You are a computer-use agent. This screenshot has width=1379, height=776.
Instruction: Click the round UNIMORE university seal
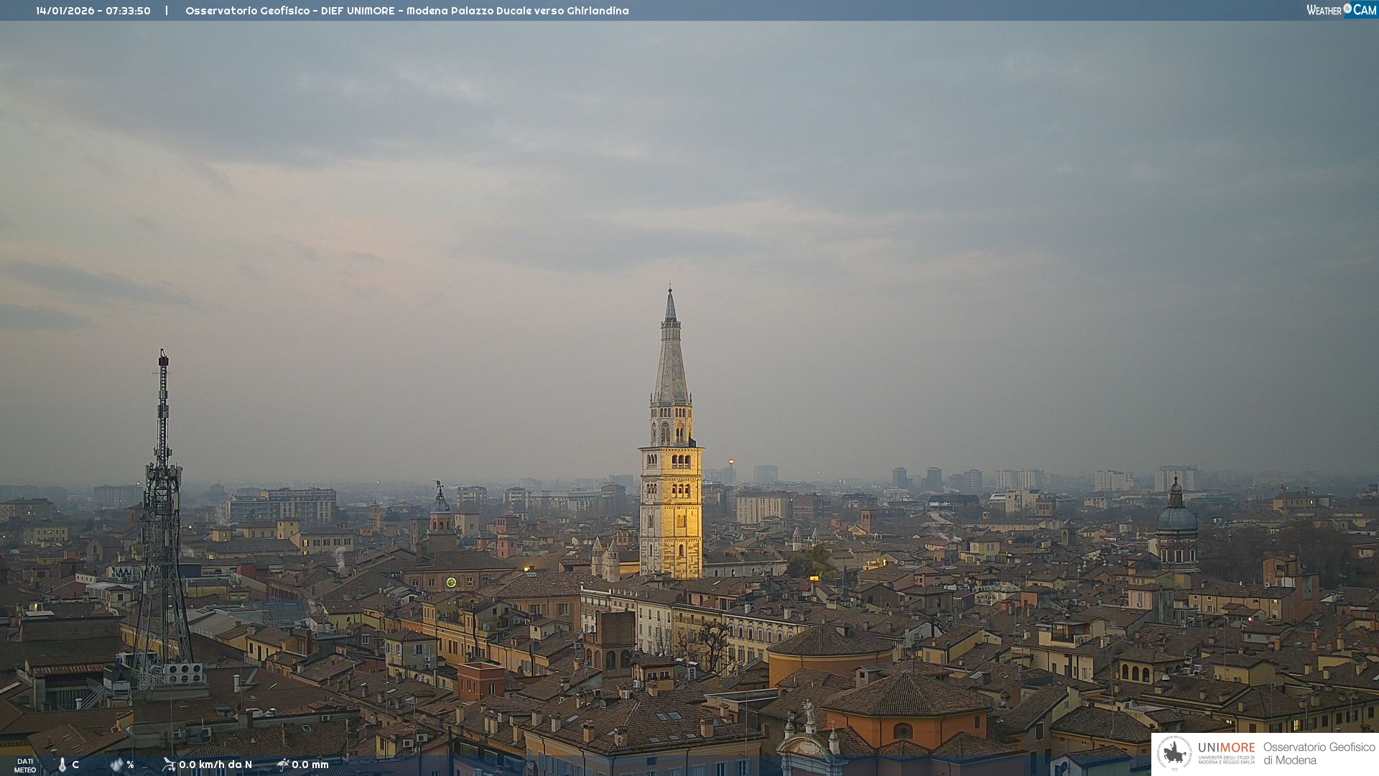click(1174, 753)
